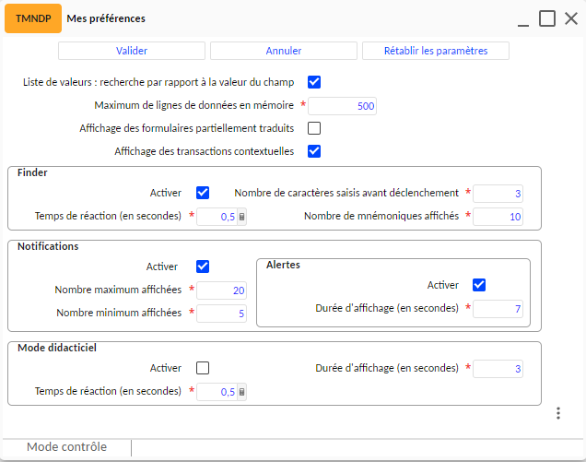Open the three-dot options menu
Image resolution: width=586 pixels, height=462 pixels.
point(558,413)
